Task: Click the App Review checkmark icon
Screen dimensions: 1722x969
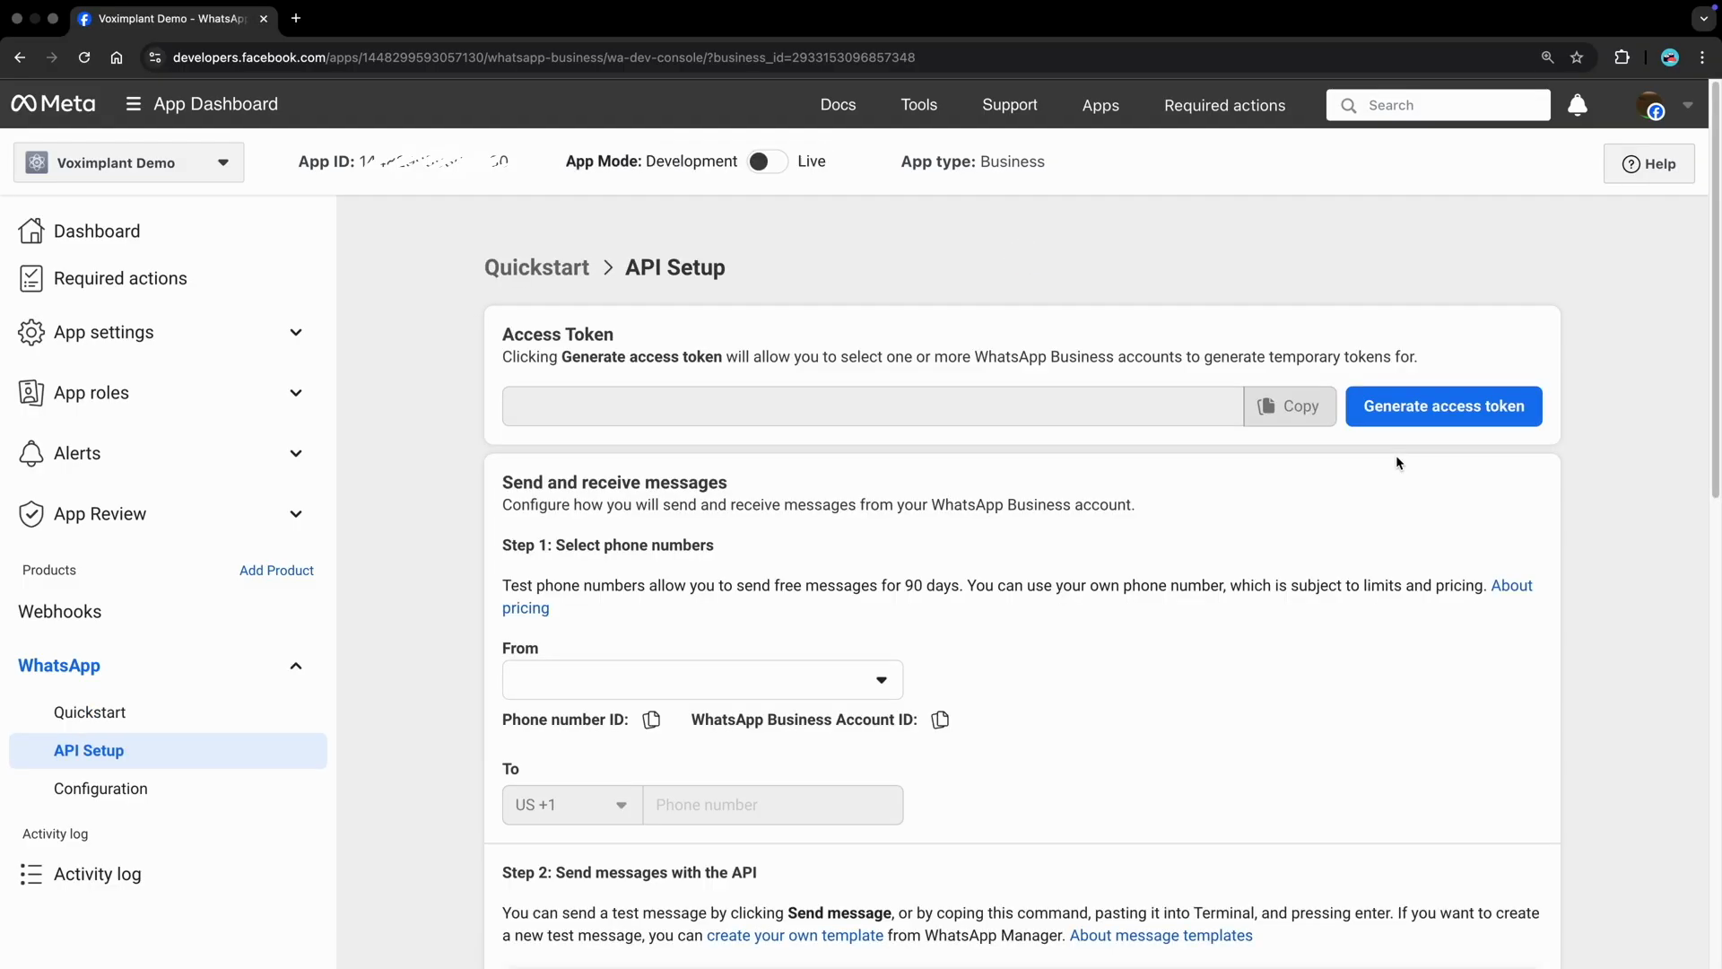Action: click(x=31, y=513)
